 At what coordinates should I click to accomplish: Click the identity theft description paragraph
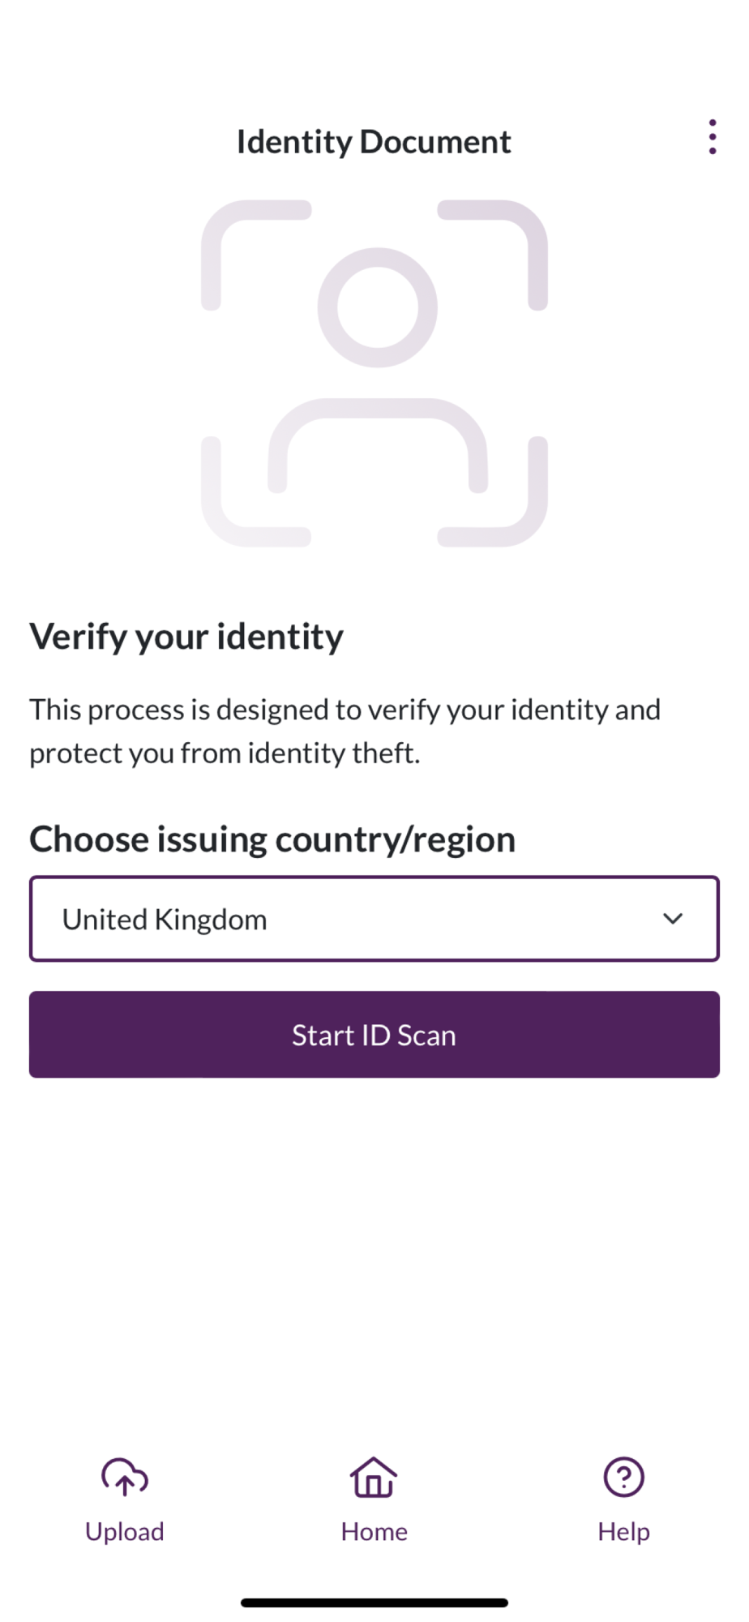tap(345, 732)
